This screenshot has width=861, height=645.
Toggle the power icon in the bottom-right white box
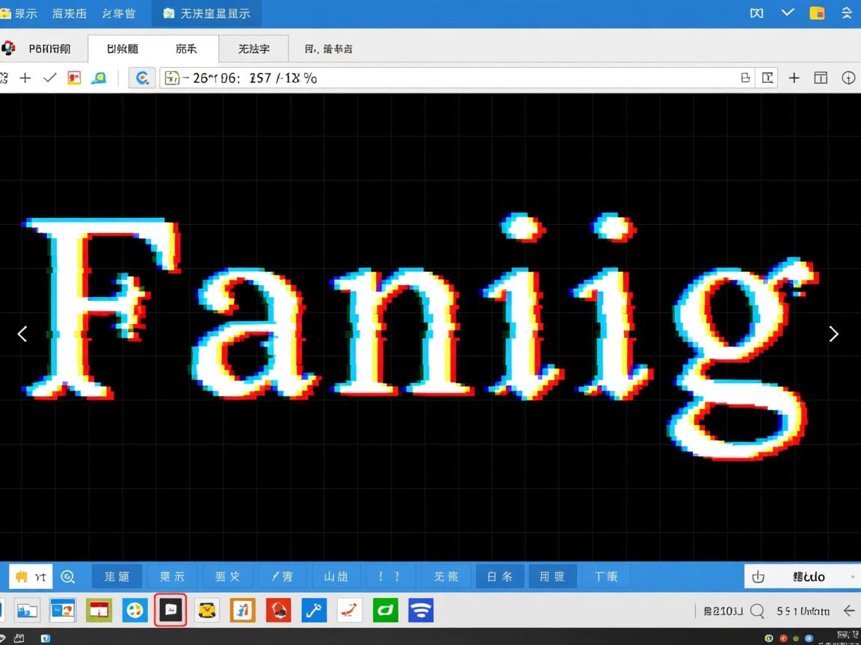pos(759,576)
